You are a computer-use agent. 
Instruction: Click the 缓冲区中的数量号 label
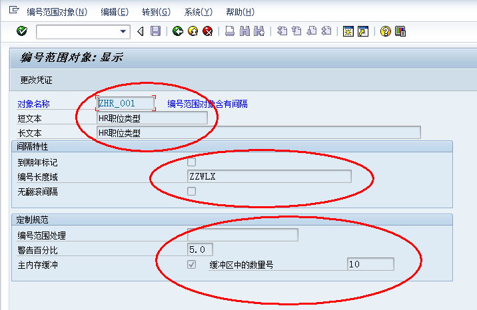241,265
